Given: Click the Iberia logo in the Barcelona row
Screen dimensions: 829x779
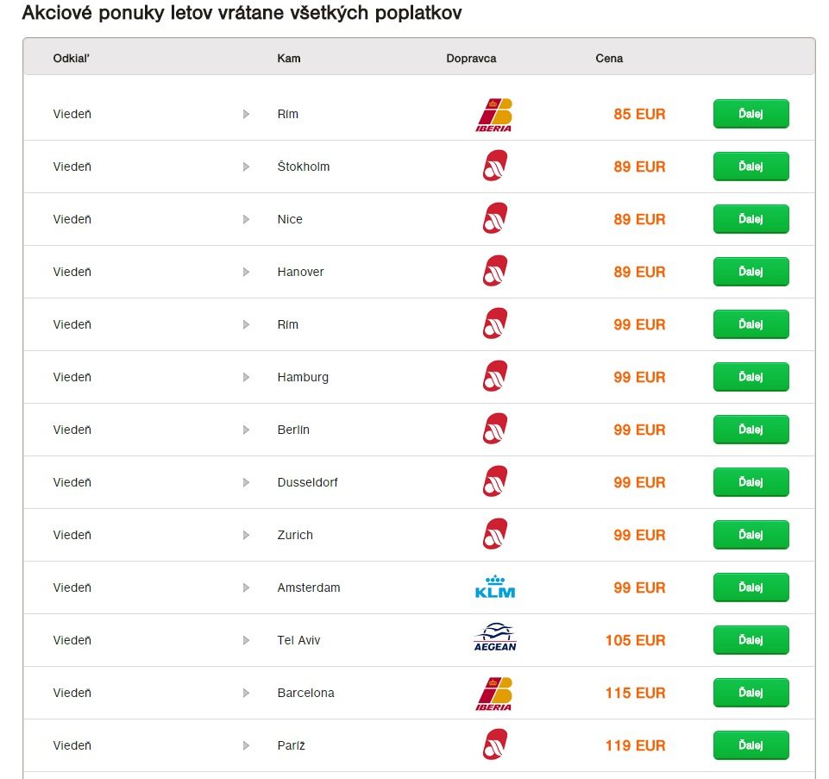Looking at the screenshot, I should pos(493,694).
